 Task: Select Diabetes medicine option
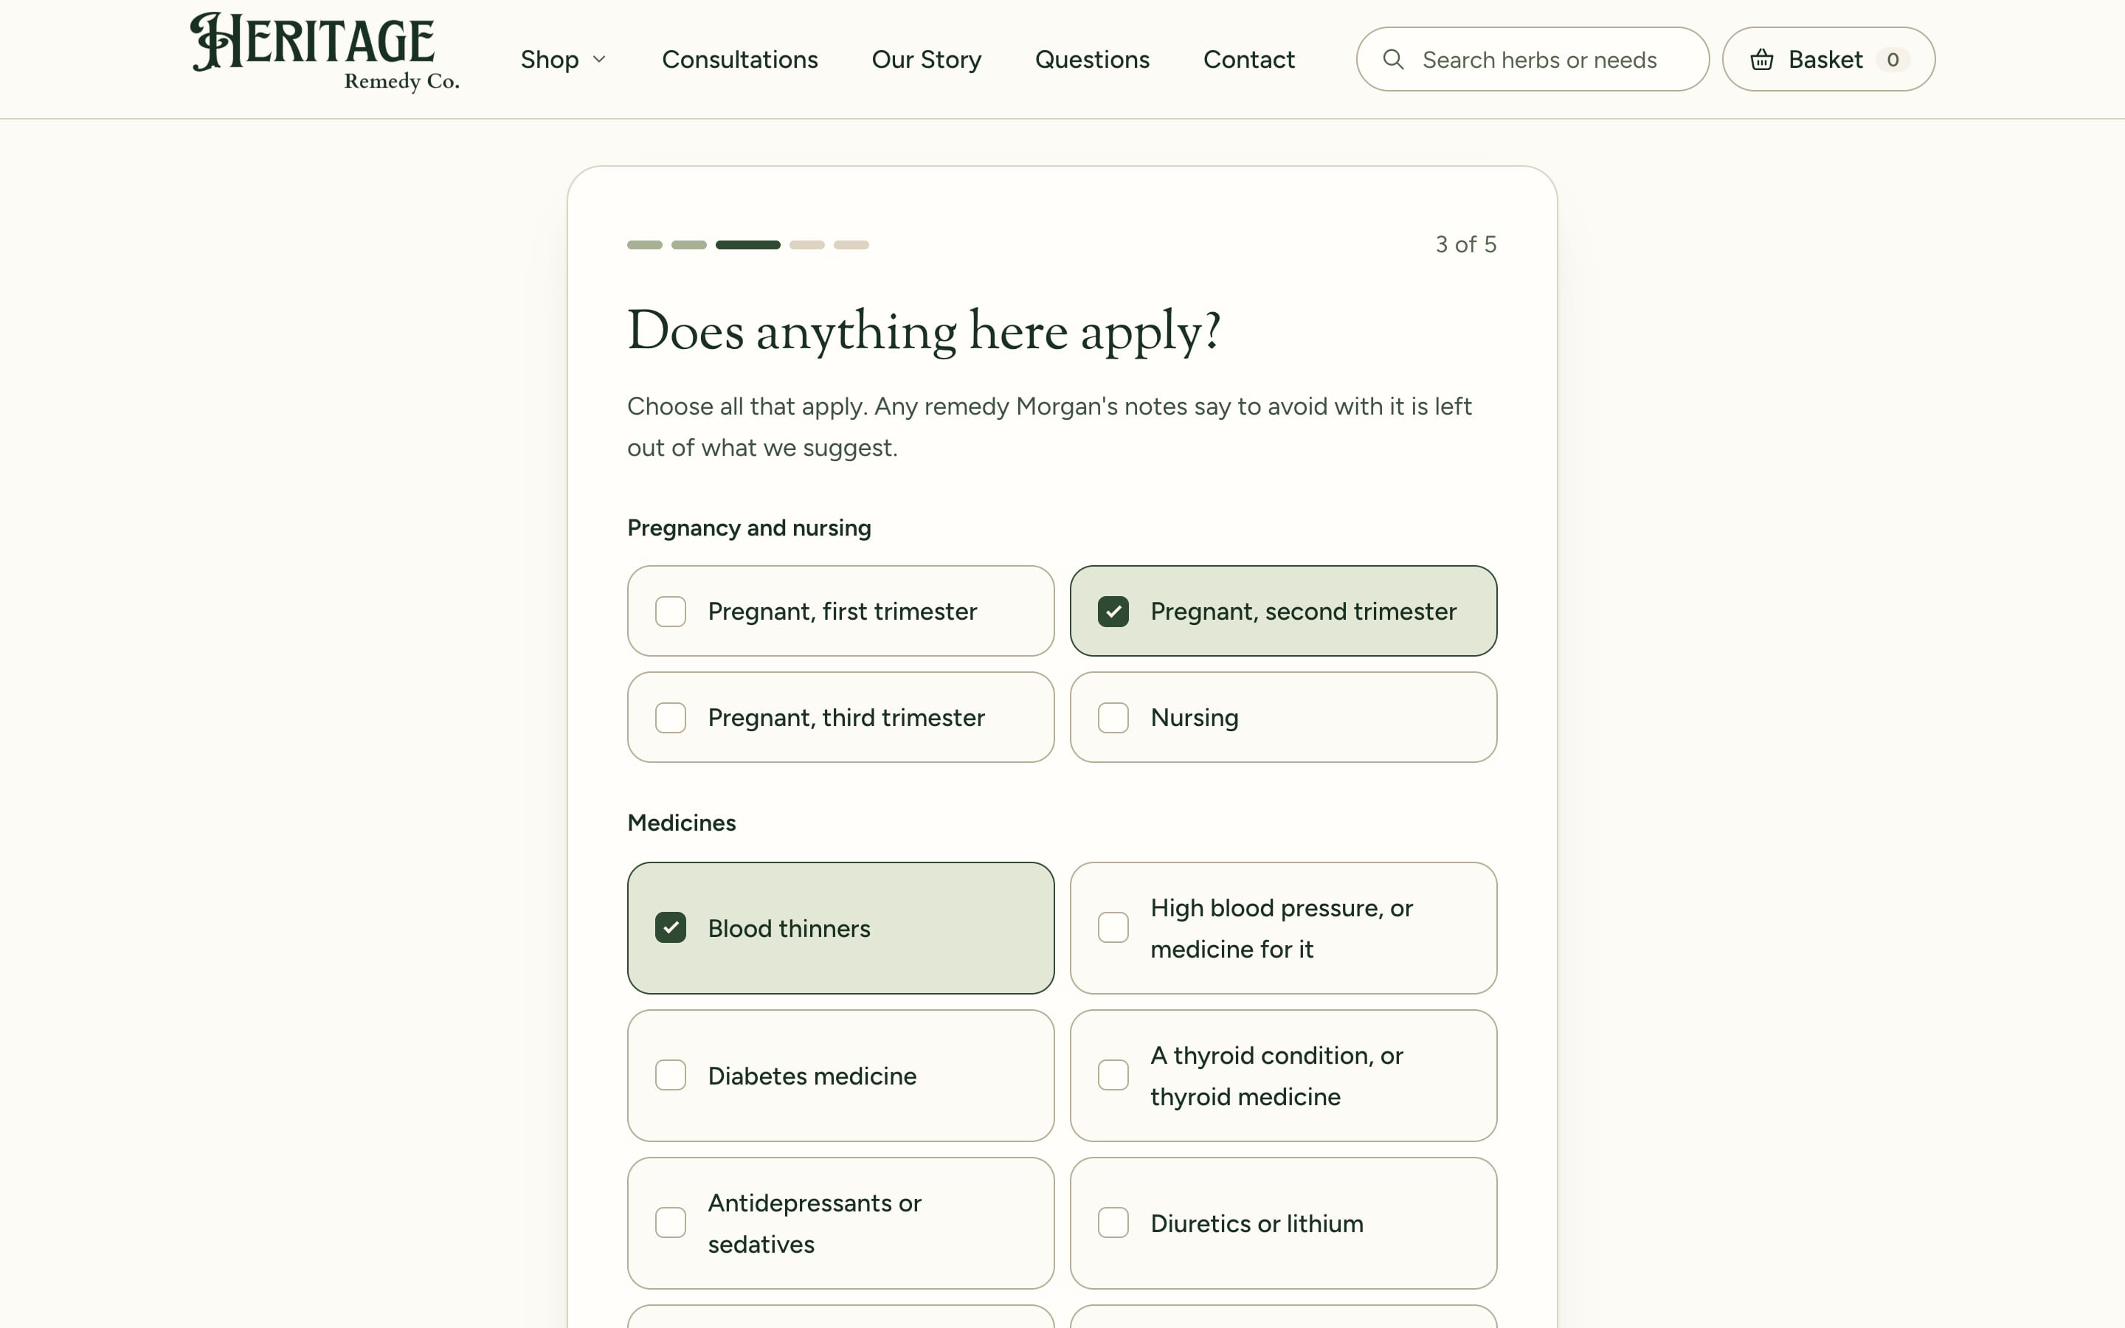click(x=840, y=1075)
